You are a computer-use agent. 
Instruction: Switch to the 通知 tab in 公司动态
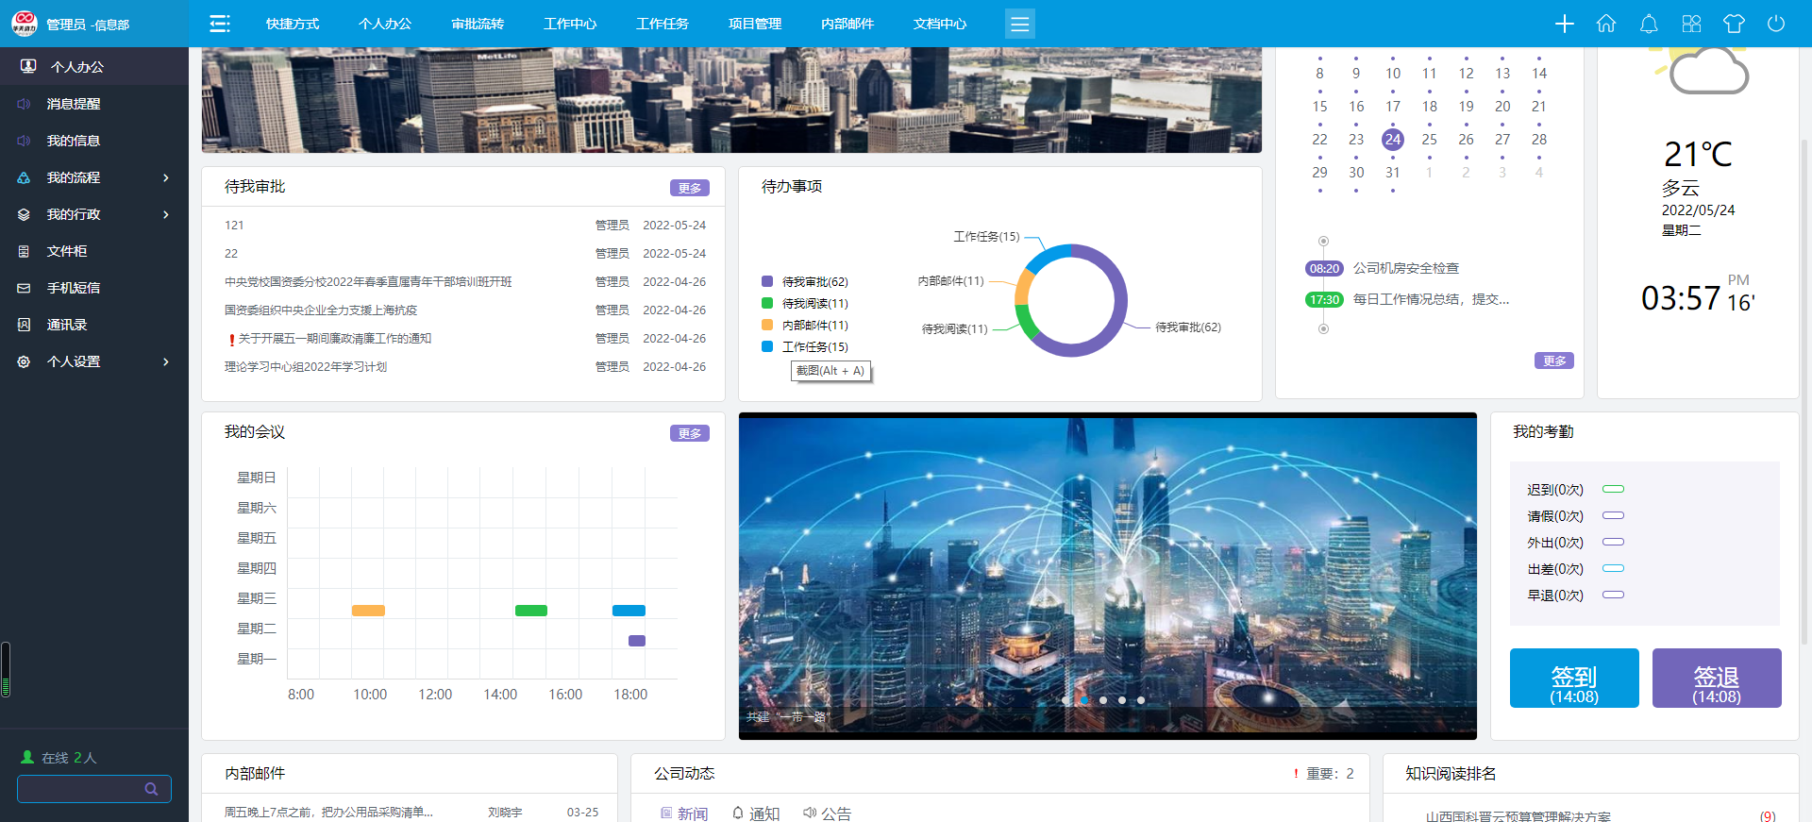pos(756,814)
